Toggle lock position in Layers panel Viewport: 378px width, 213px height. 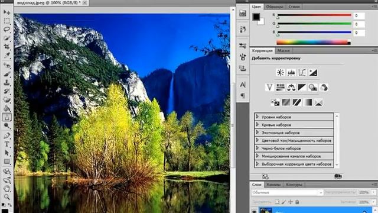click(x=291, y=202)
